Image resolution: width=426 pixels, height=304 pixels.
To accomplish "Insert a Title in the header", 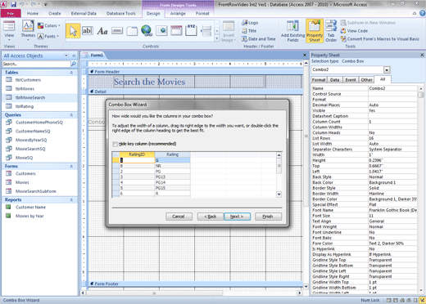I will (249, 31).
